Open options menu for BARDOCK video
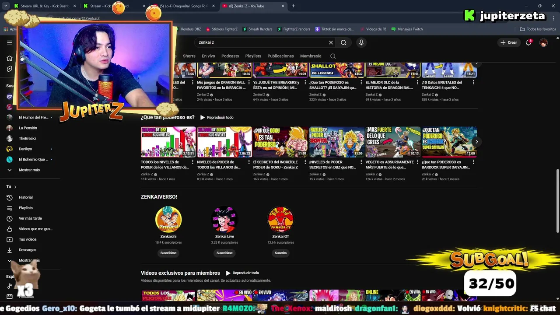Image resolution: width=560 pixels, height=315 pixels. tap(473, 162)
